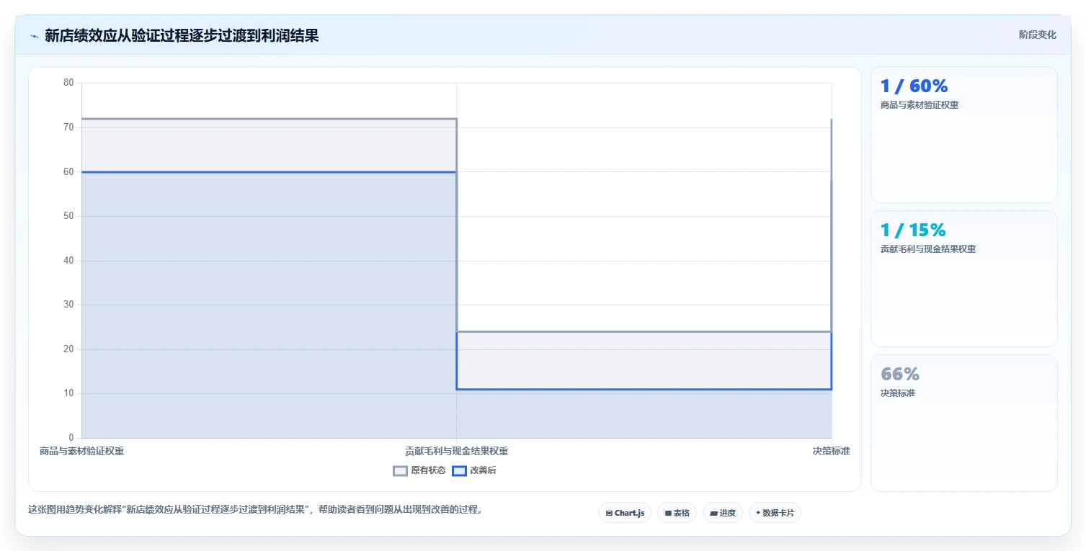Select the 数据卡片 tag
The image size is (1086, 551).
(x=775, y=513)
